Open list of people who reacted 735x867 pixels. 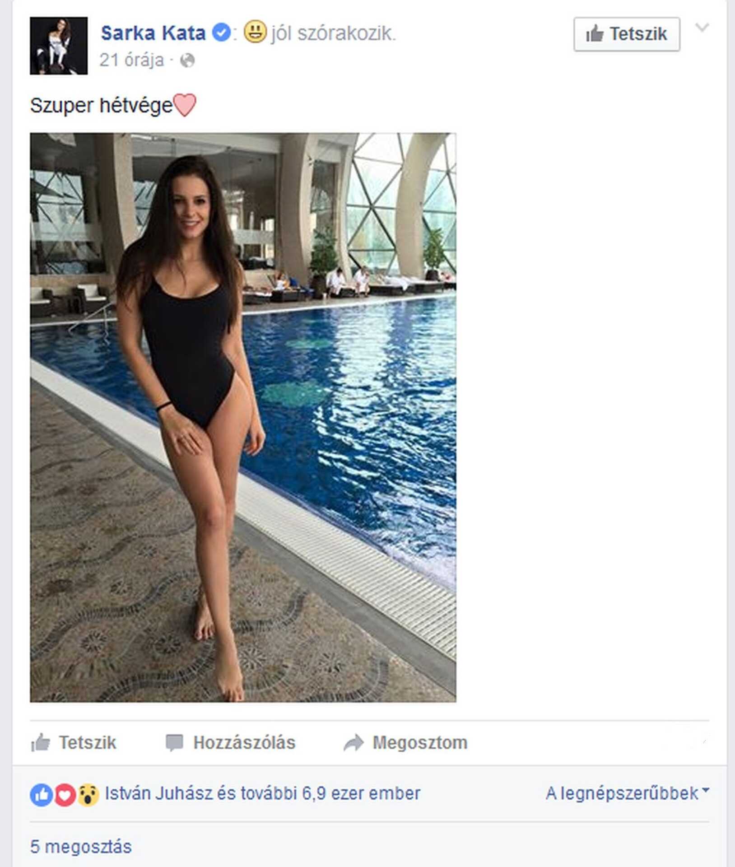click(263, 793)
